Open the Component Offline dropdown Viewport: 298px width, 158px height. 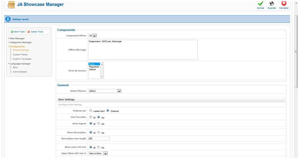[x=93, y=36]
